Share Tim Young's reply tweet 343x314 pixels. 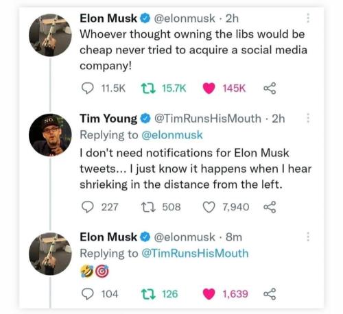click(270, 207)
